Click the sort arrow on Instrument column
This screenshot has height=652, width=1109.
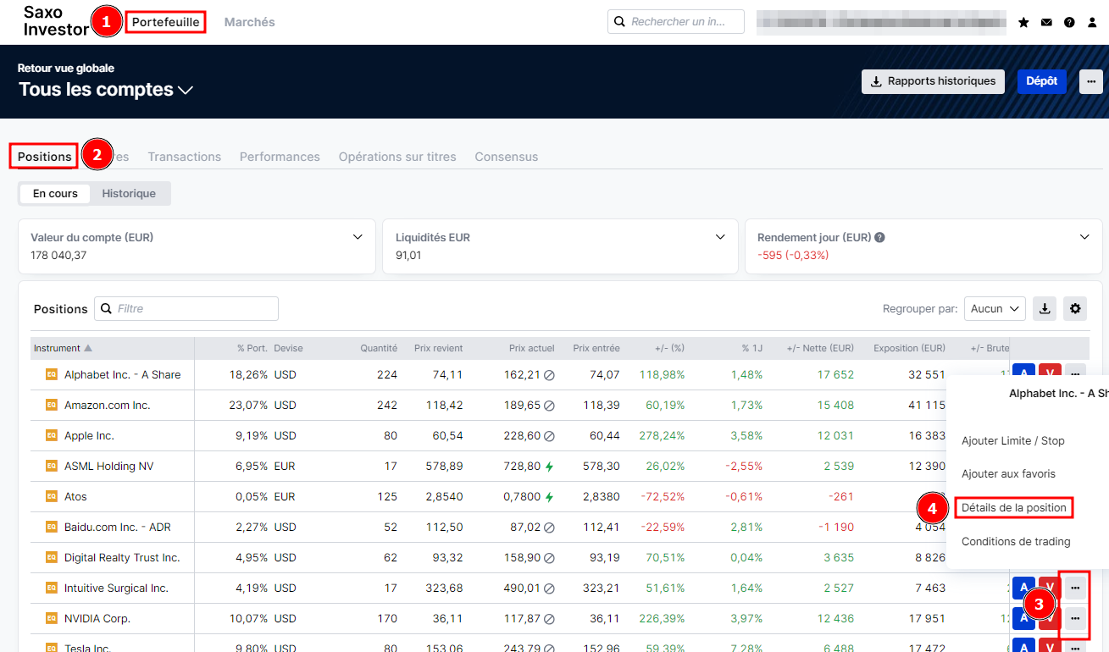pyautogui.click(x=88, y=348)
